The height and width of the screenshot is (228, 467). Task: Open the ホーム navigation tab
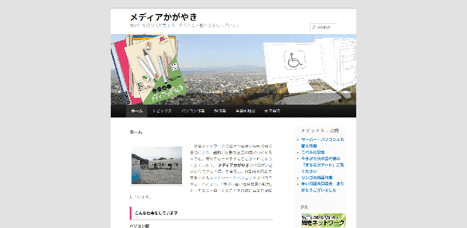[x=137, y=111]
